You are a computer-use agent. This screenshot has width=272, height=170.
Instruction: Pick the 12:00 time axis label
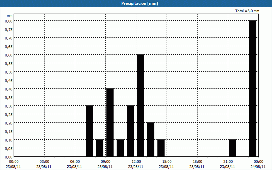(136, 162)
